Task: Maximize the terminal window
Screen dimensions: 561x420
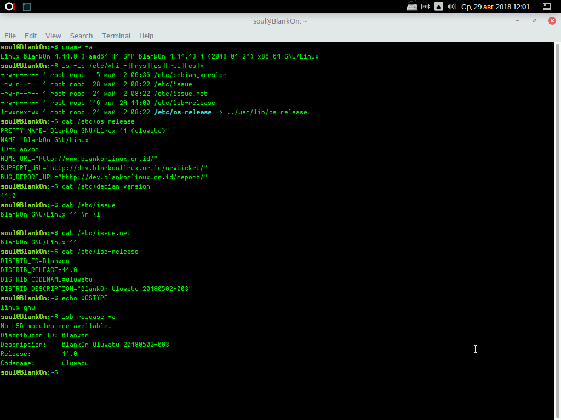Action: pyautogui.click(x=535, y=21)
